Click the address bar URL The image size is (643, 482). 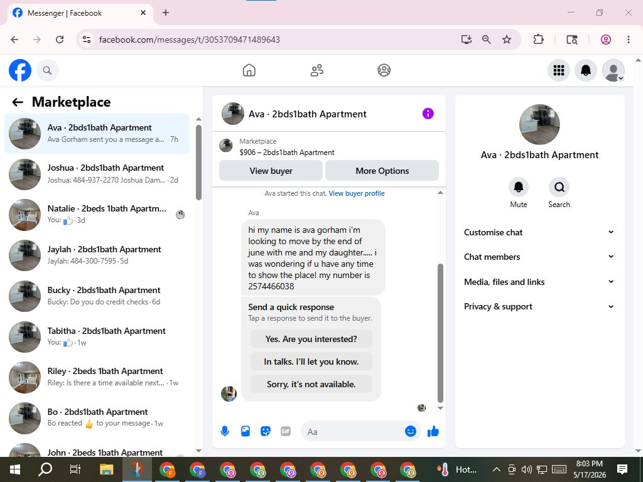point(190,40)
